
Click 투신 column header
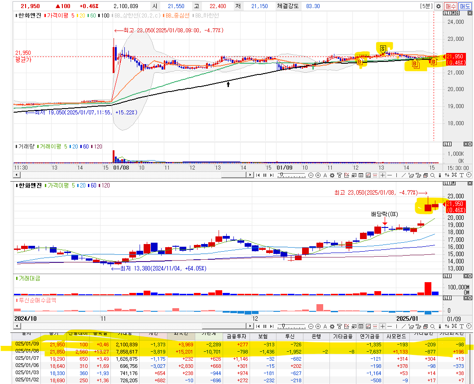click(290, 336)
